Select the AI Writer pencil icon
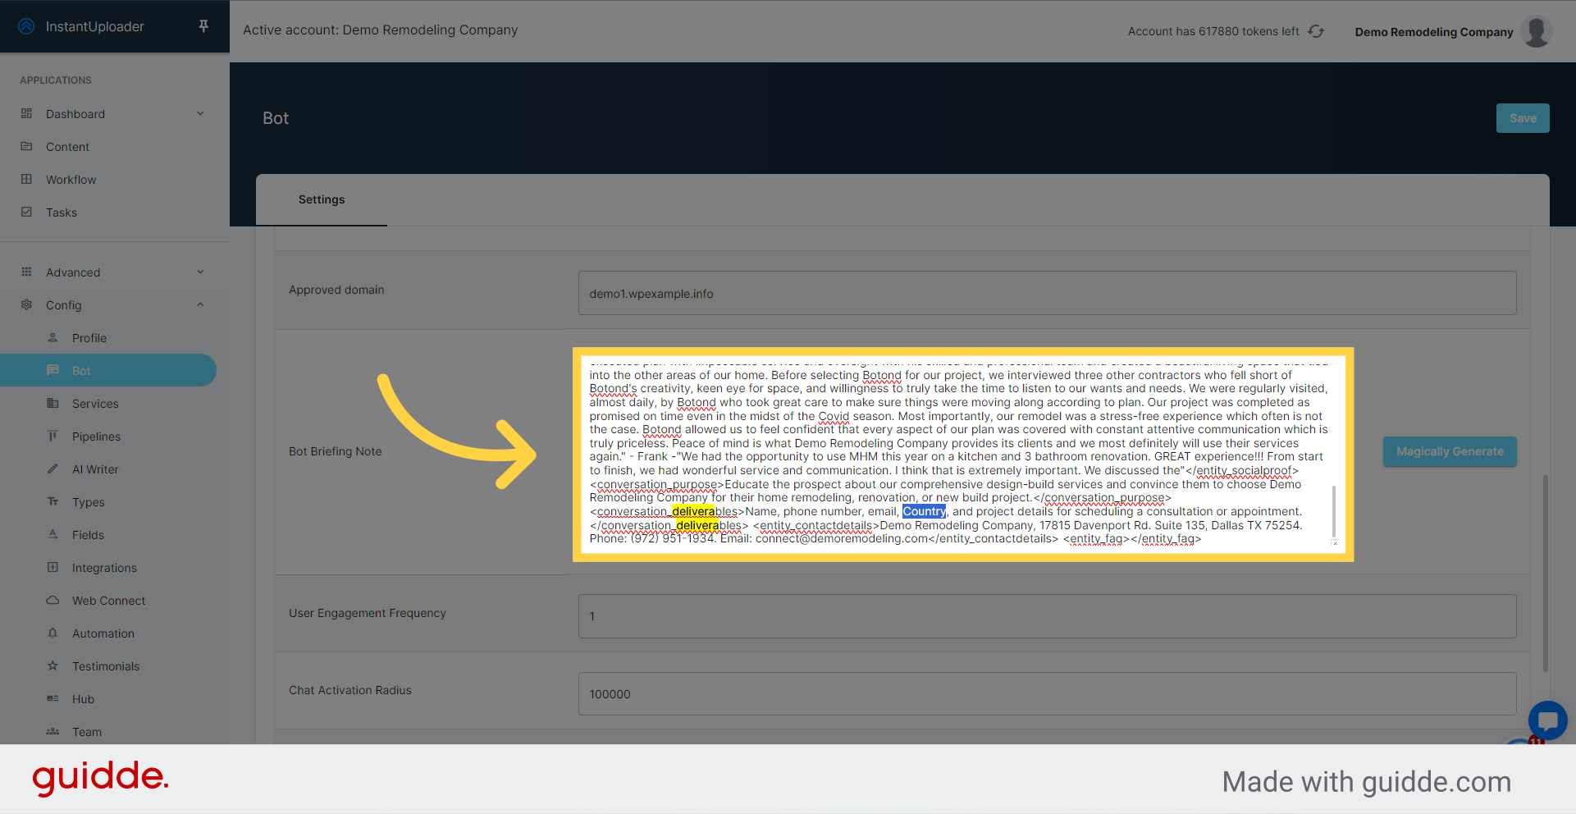This screenshot has height=814, width=1576. (53, 469)
